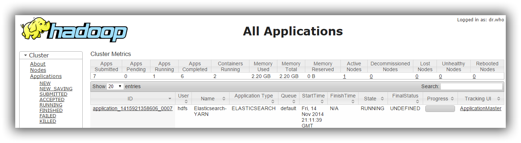Open the Lost Nodes count link
The image size is (521, 143).
417,76
